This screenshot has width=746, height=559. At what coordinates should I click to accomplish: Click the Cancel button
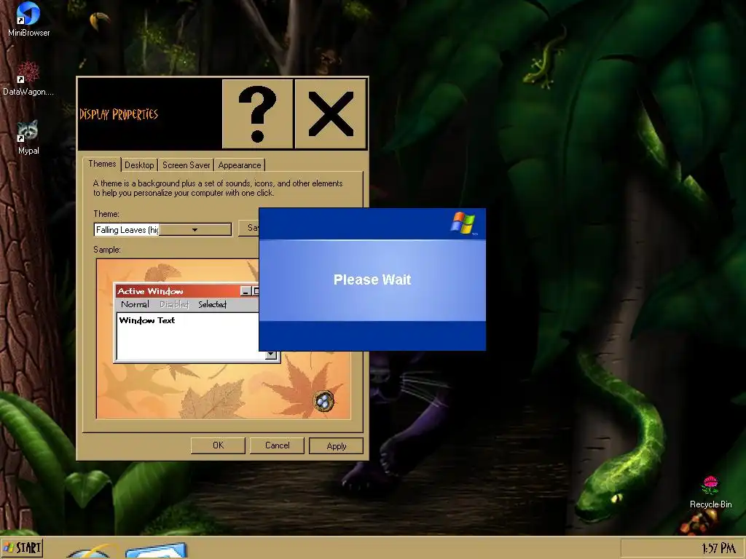click(277, 445)
